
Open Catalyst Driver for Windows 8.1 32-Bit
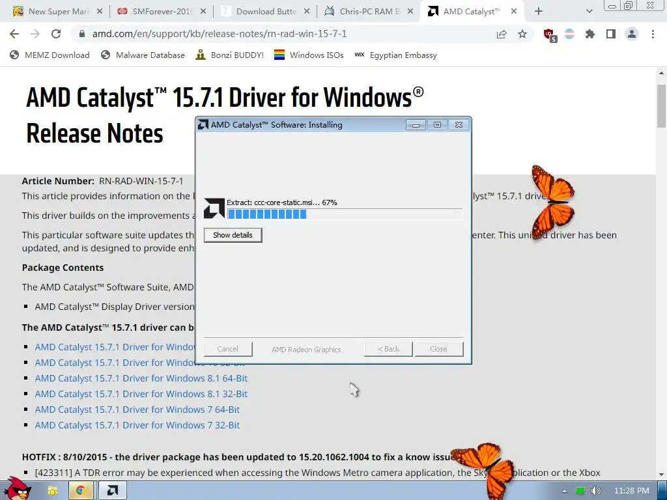point(141,394)
